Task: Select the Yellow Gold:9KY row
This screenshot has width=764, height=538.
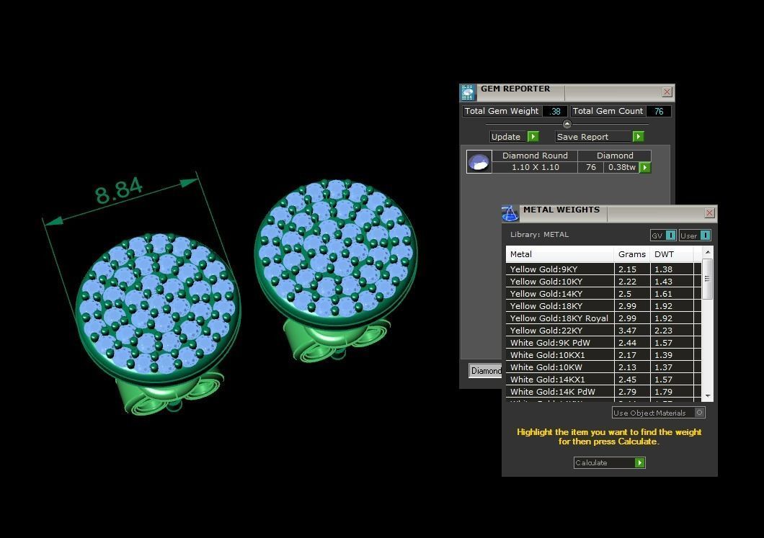Action: pyautogui.click(x=604, y=269)
